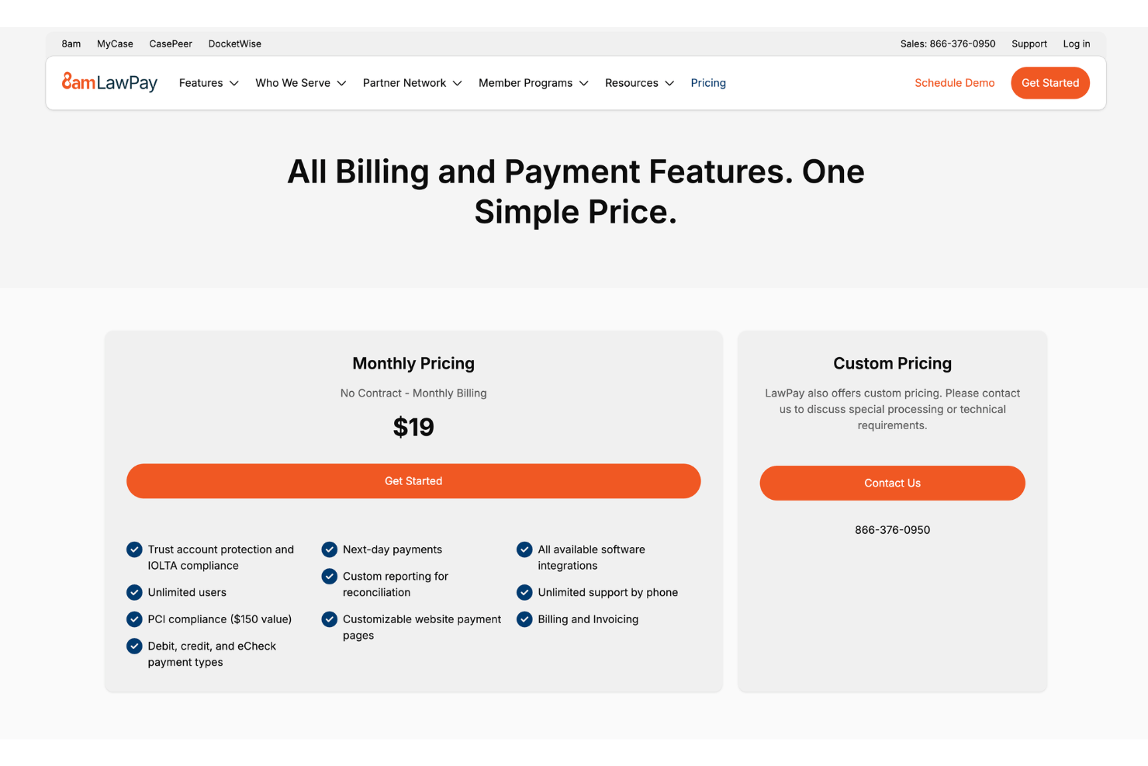
Task: Click checkmark beside Trust account protection
Action: [134, 549]
